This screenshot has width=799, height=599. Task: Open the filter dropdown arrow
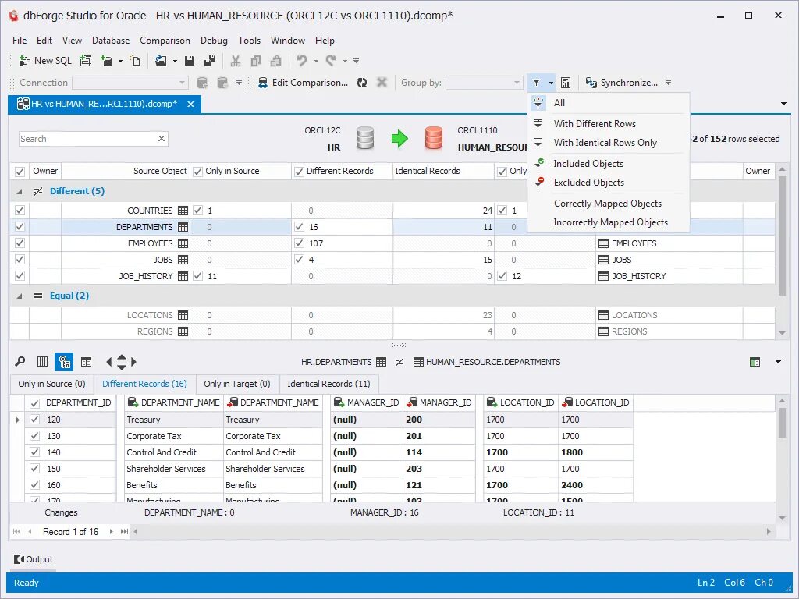click(551, 83)
